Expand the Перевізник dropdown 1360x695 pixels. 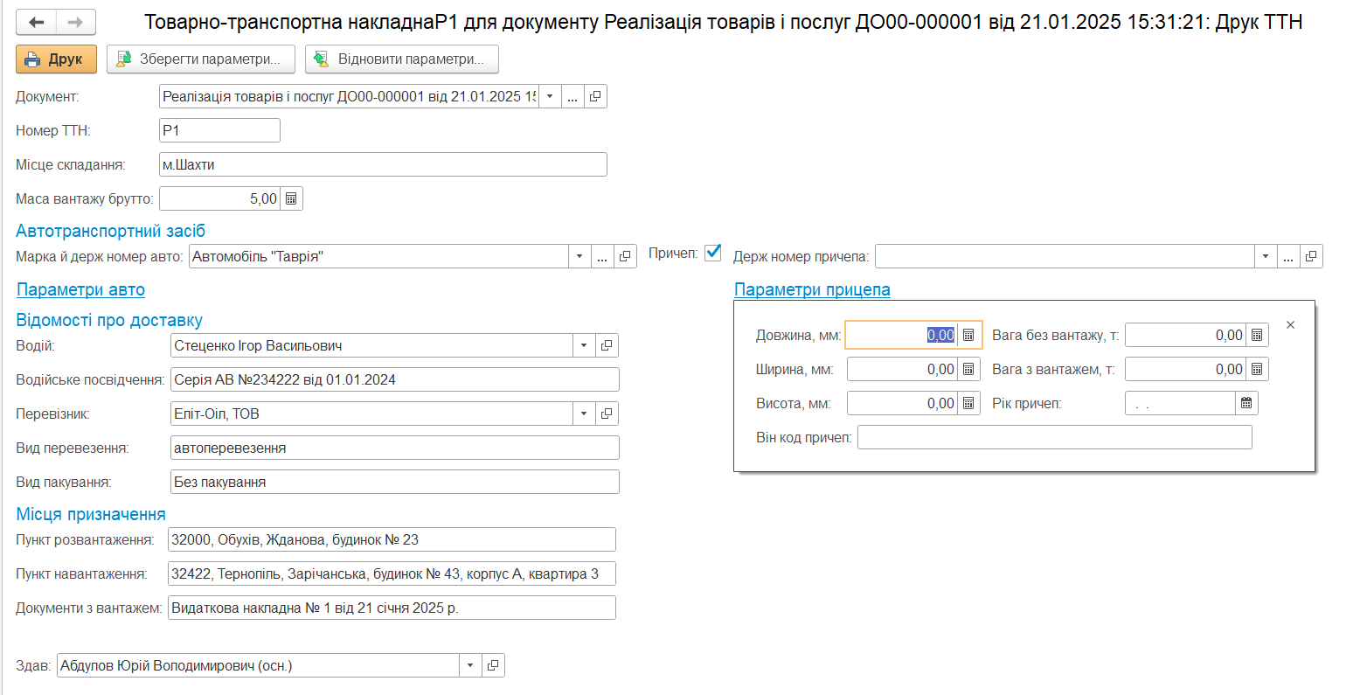coord(584,414)
